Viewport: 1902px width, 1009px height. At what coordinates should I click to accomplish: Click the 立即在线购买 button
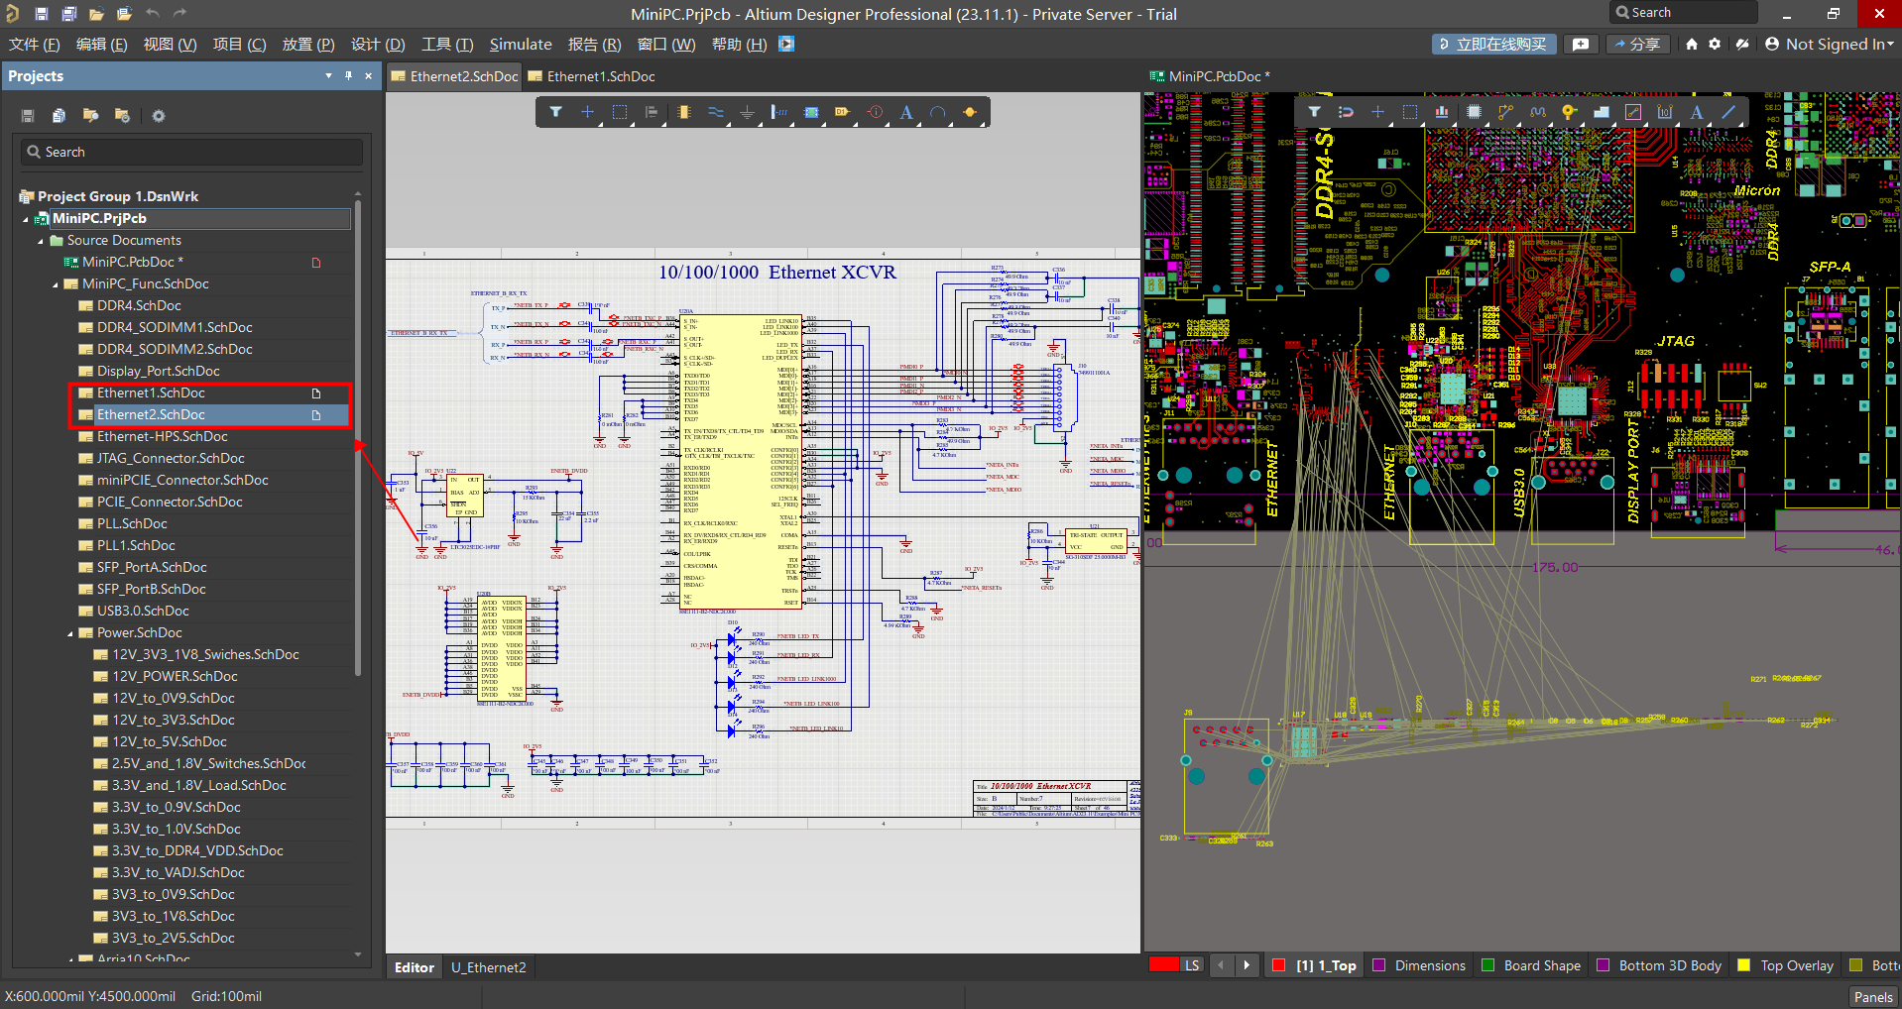[x=1493, y=45]
